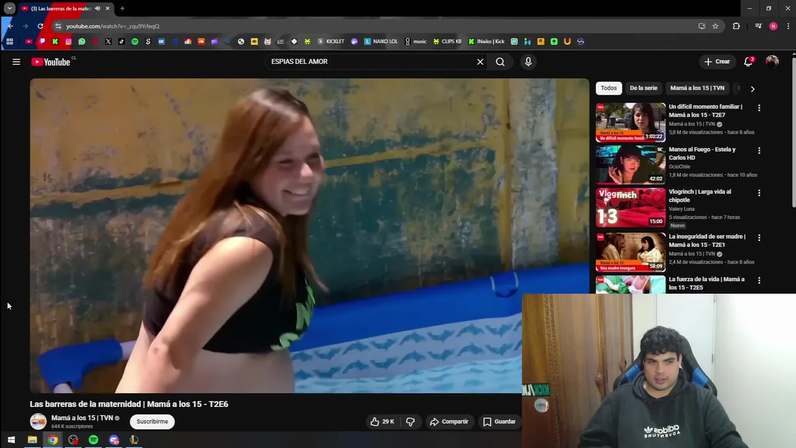The height and width of the screenshot is (448, 796).
Task: Click the magnifying glass search button
Action: (500, 62)
